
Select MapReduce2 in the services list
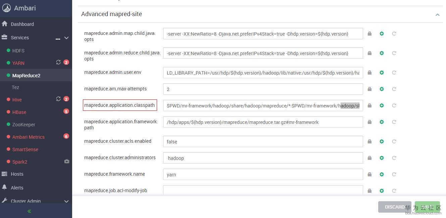coord(26,76)
